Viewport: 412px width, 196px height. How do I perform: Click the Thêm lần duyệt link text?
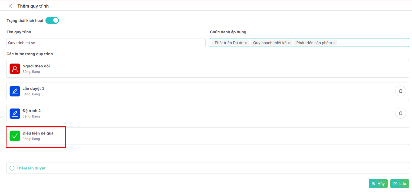31,168
